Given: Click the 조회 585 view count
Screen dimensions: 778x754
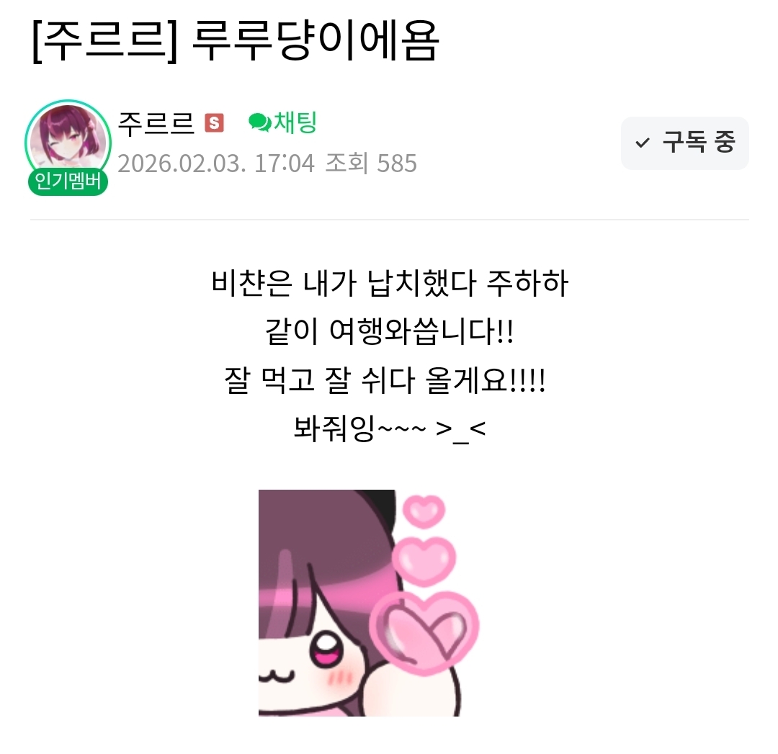Looking at the screenshot, I should pyautogui.click(x=371, y=163).
